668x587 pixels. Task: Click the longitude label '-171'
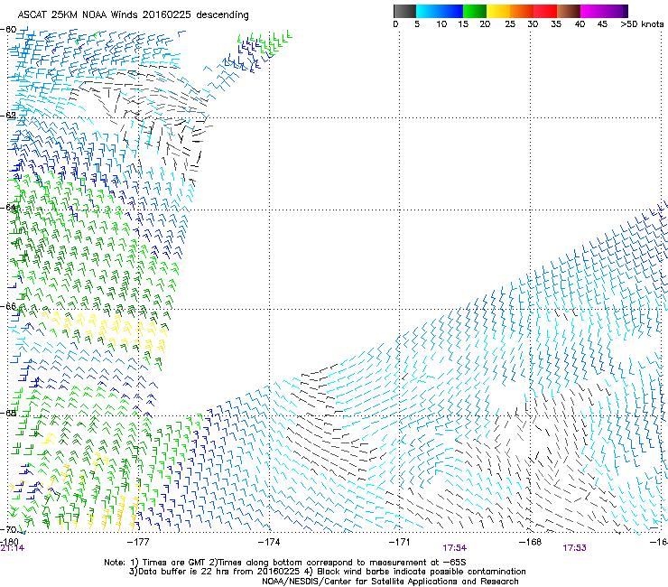(400, 542)
